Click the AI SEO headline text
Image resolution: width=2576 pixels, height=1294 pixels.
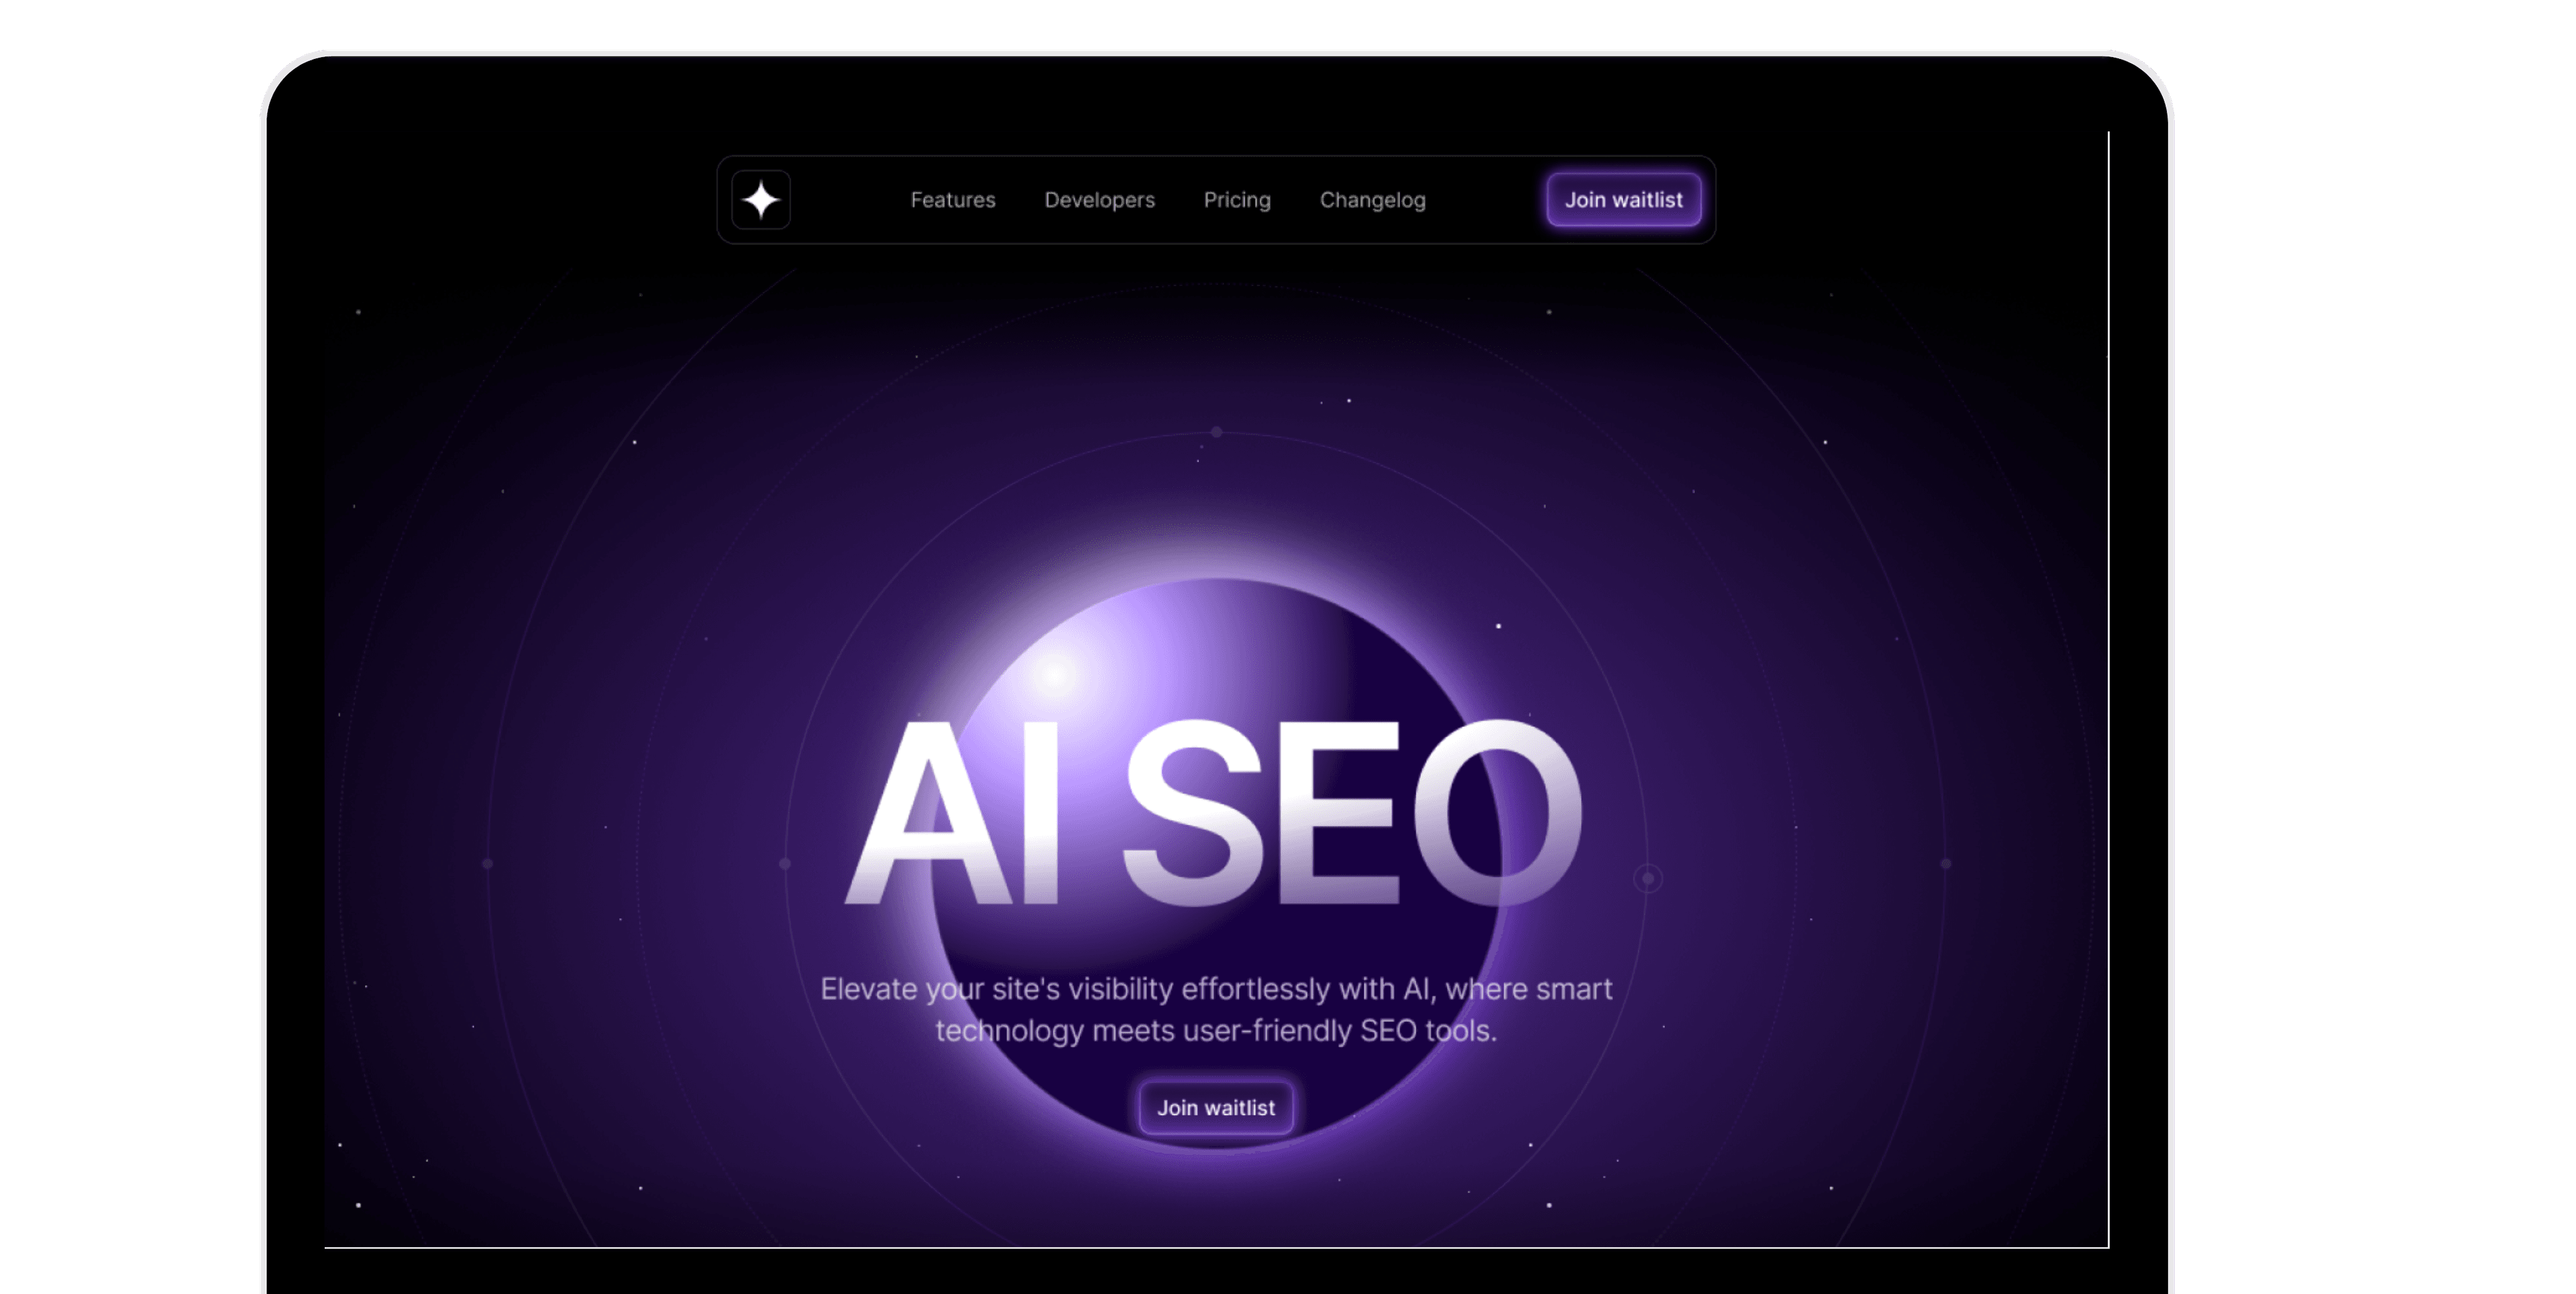point(1213,812)
